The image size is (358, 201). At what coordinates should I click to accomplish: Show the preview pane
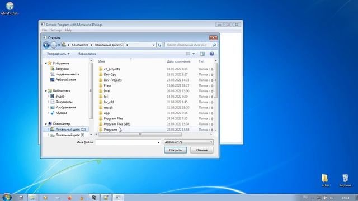202,54
